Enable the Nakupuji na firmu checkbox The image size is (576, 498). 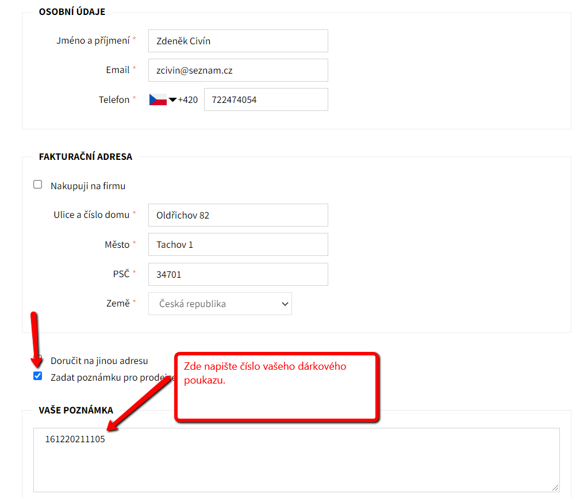38,185
